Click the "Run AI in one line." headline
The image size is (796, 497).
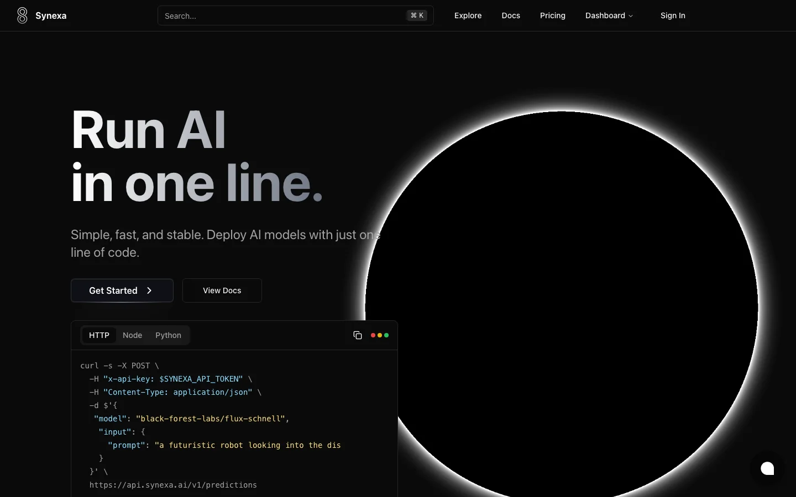pyautogui.click(x=197, y=156)
